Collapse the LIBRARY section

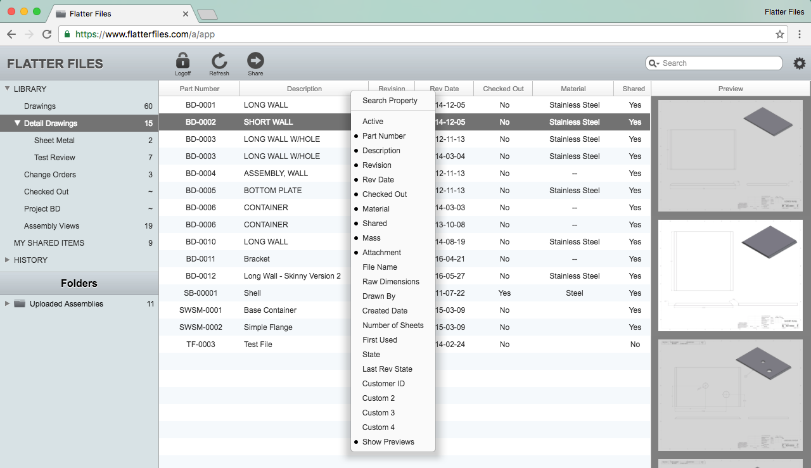[x=7, y=89]
